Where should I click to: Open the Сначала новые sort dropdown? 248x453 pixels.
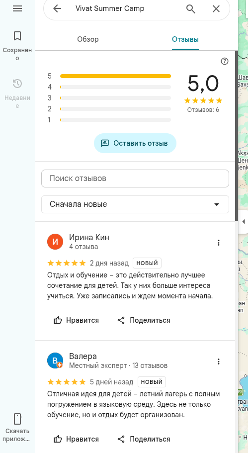click(x=135, y=204)
